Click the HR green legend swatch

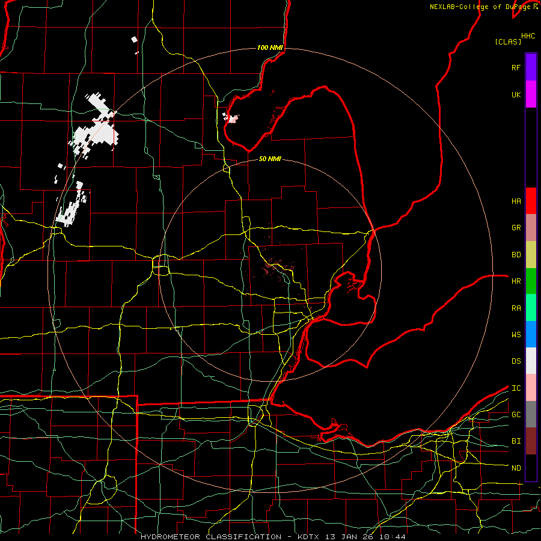(x=531, y=281)
